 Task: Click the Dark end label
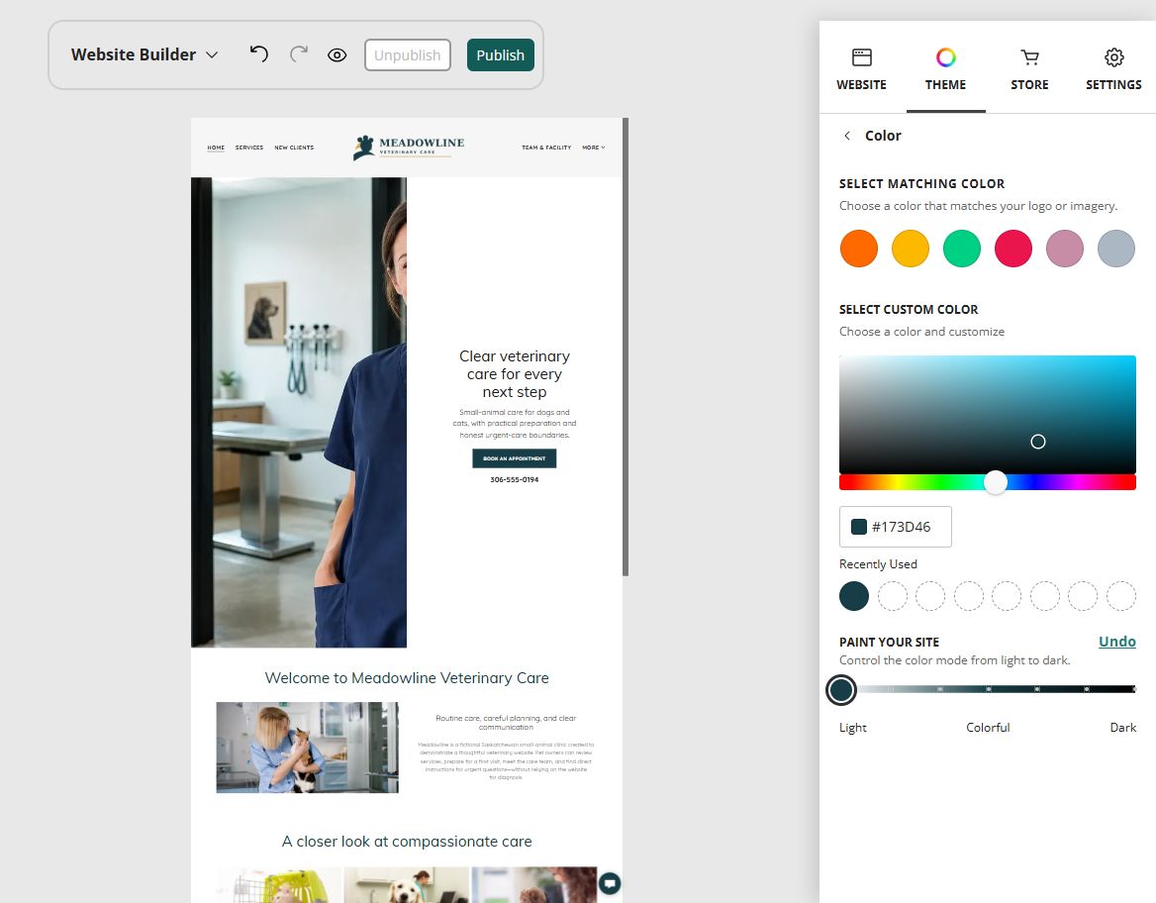point(1122,728)
